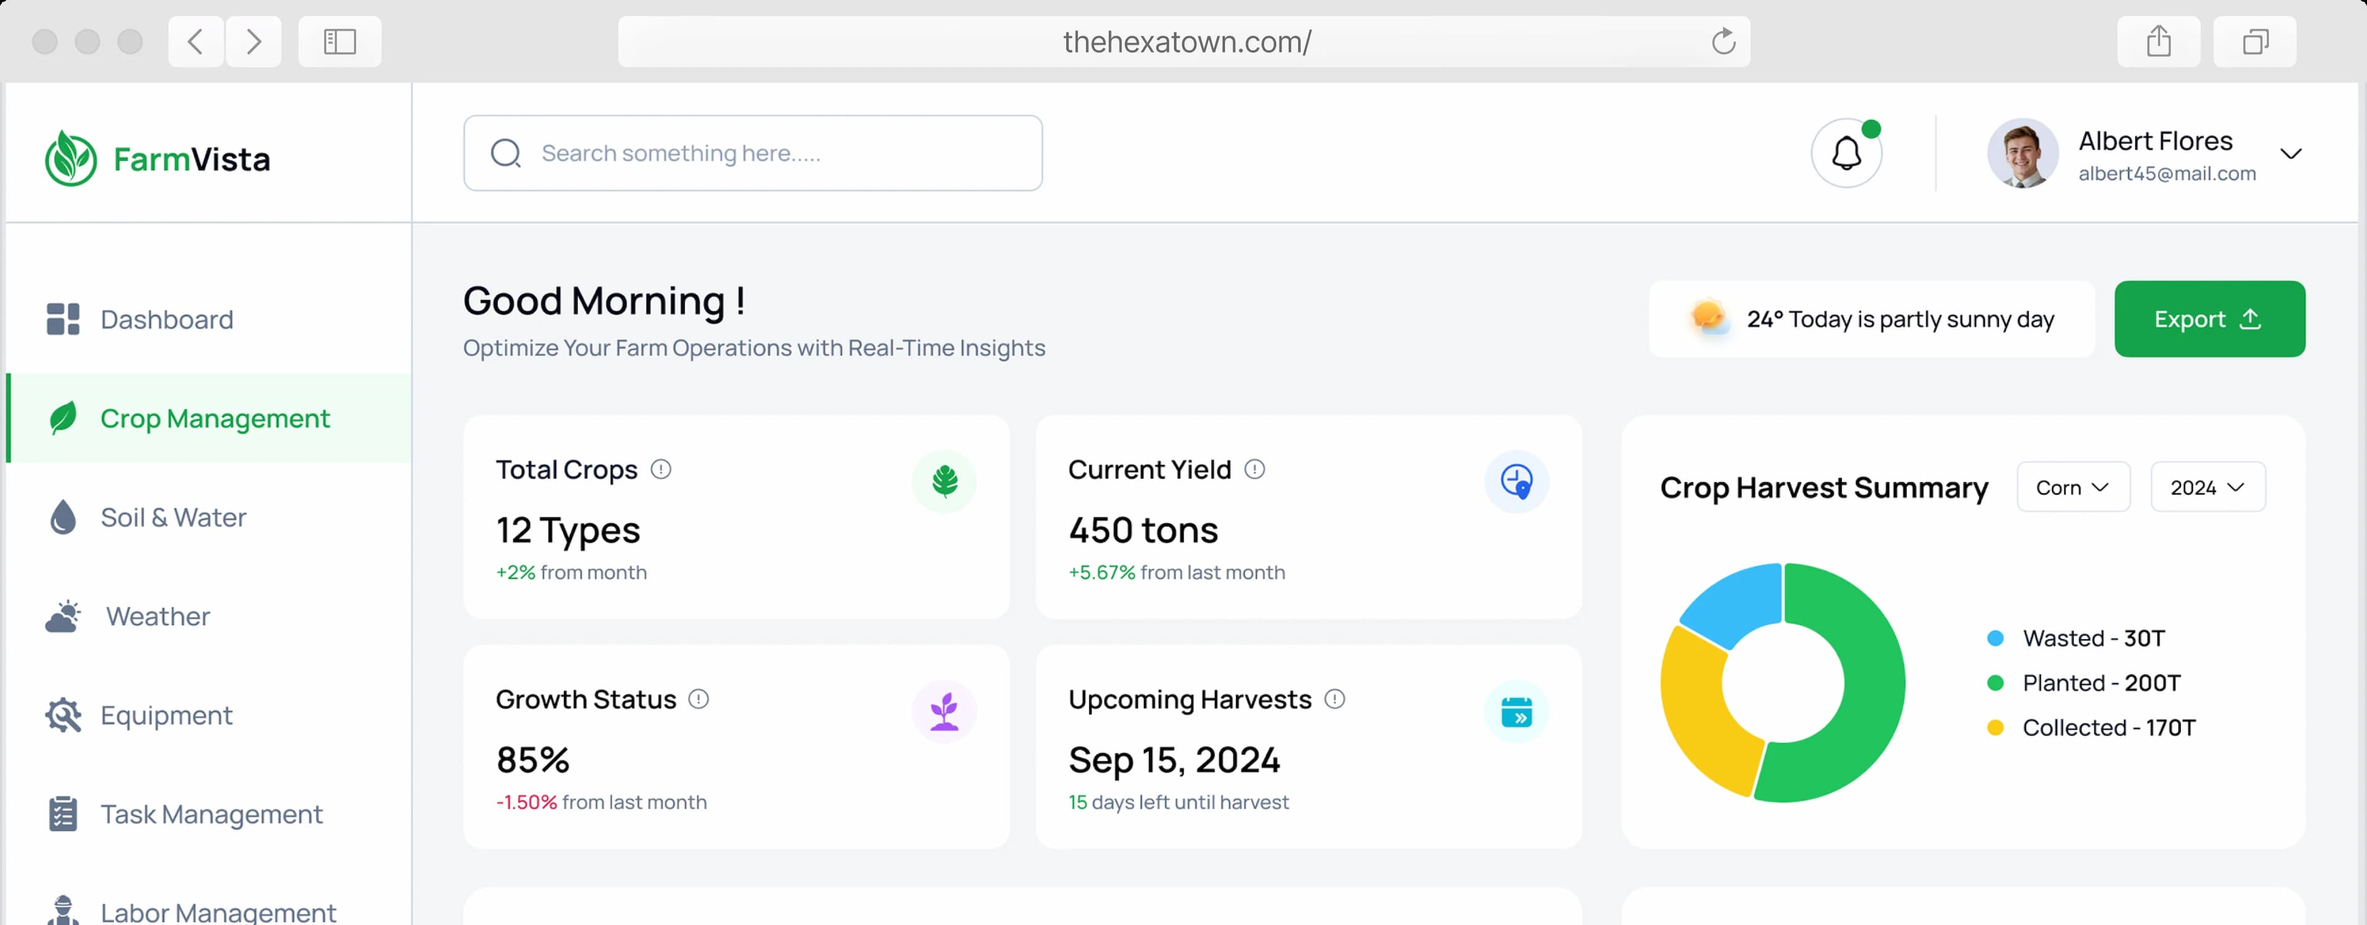Viewport: 2367px width, 925px height.
Task: Click the browser share icon
Action: click(2159, 41)
